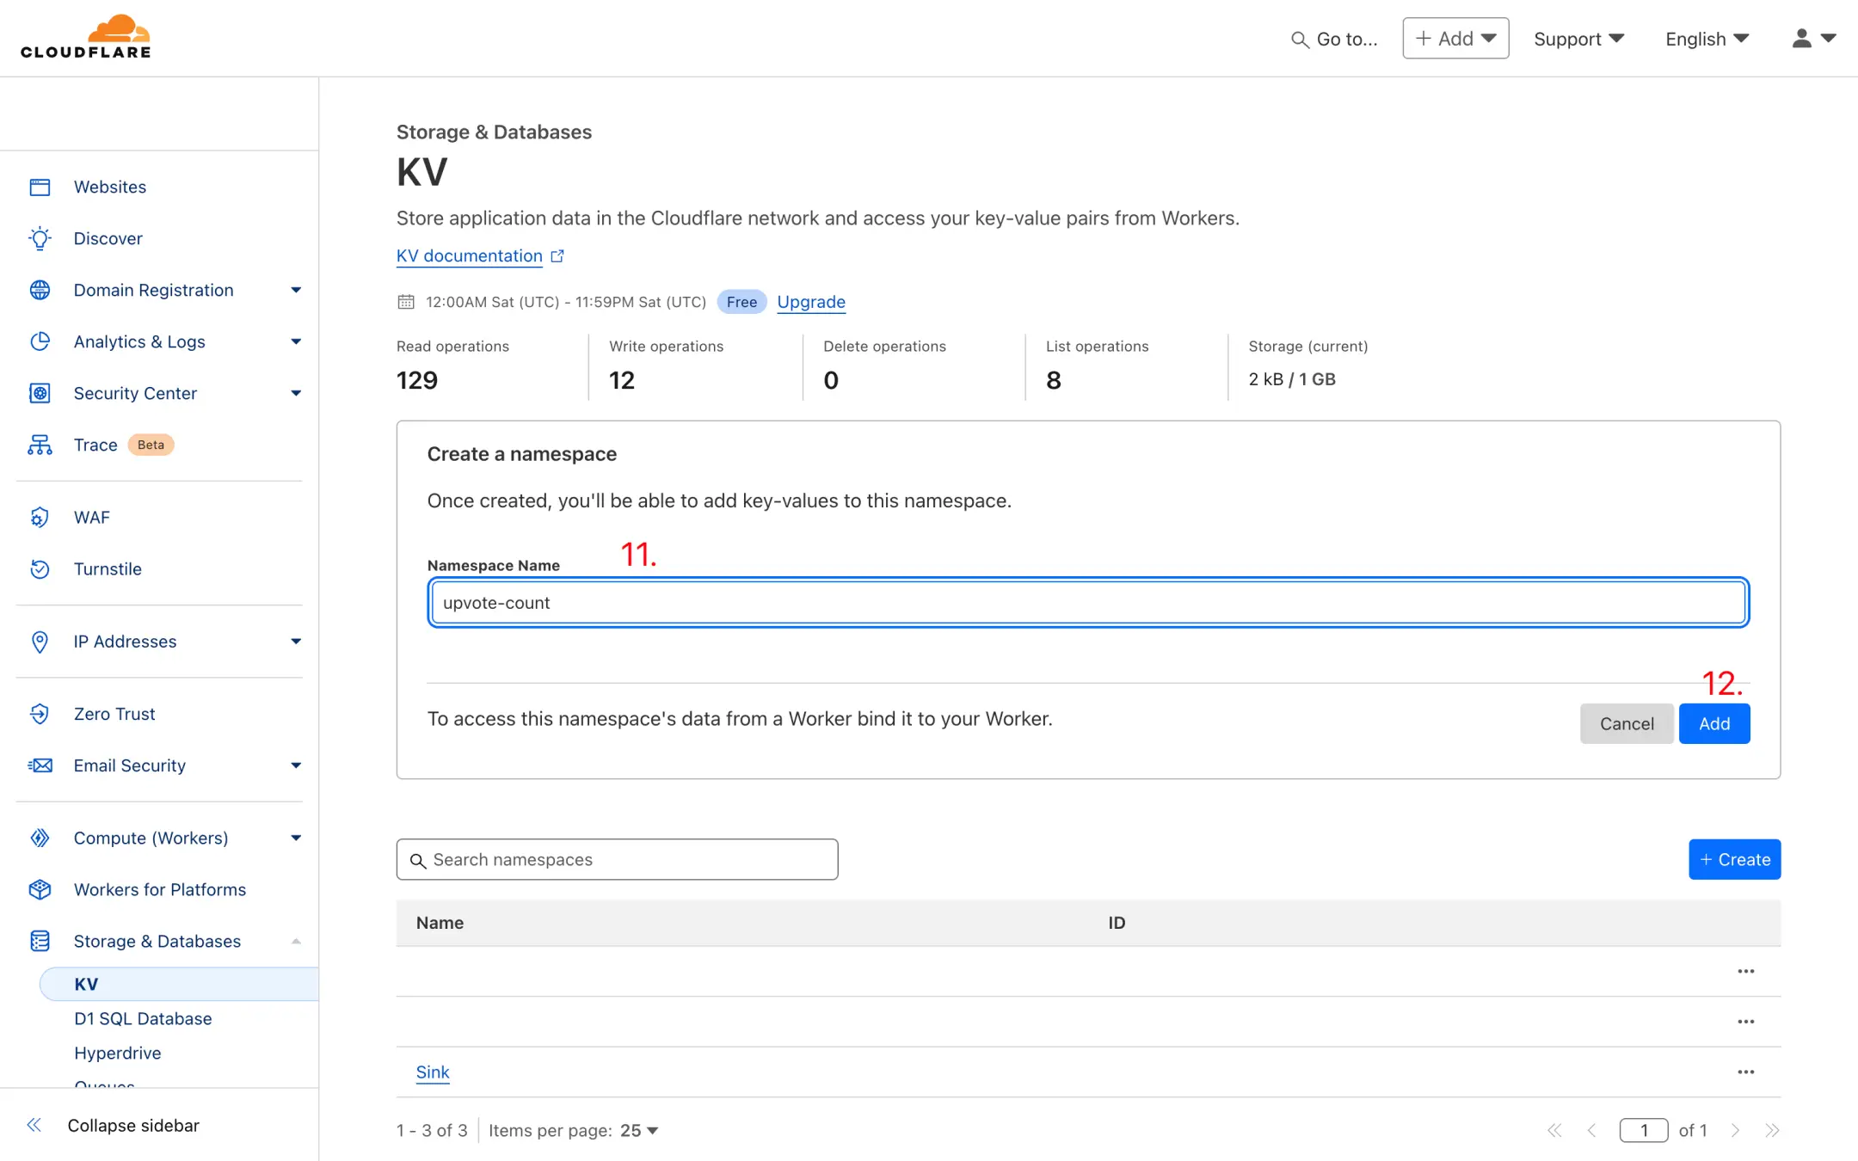The image size is (1858, 1161).
Task: Click the Storage & Databases icon
Action: [x=40, y=941]
